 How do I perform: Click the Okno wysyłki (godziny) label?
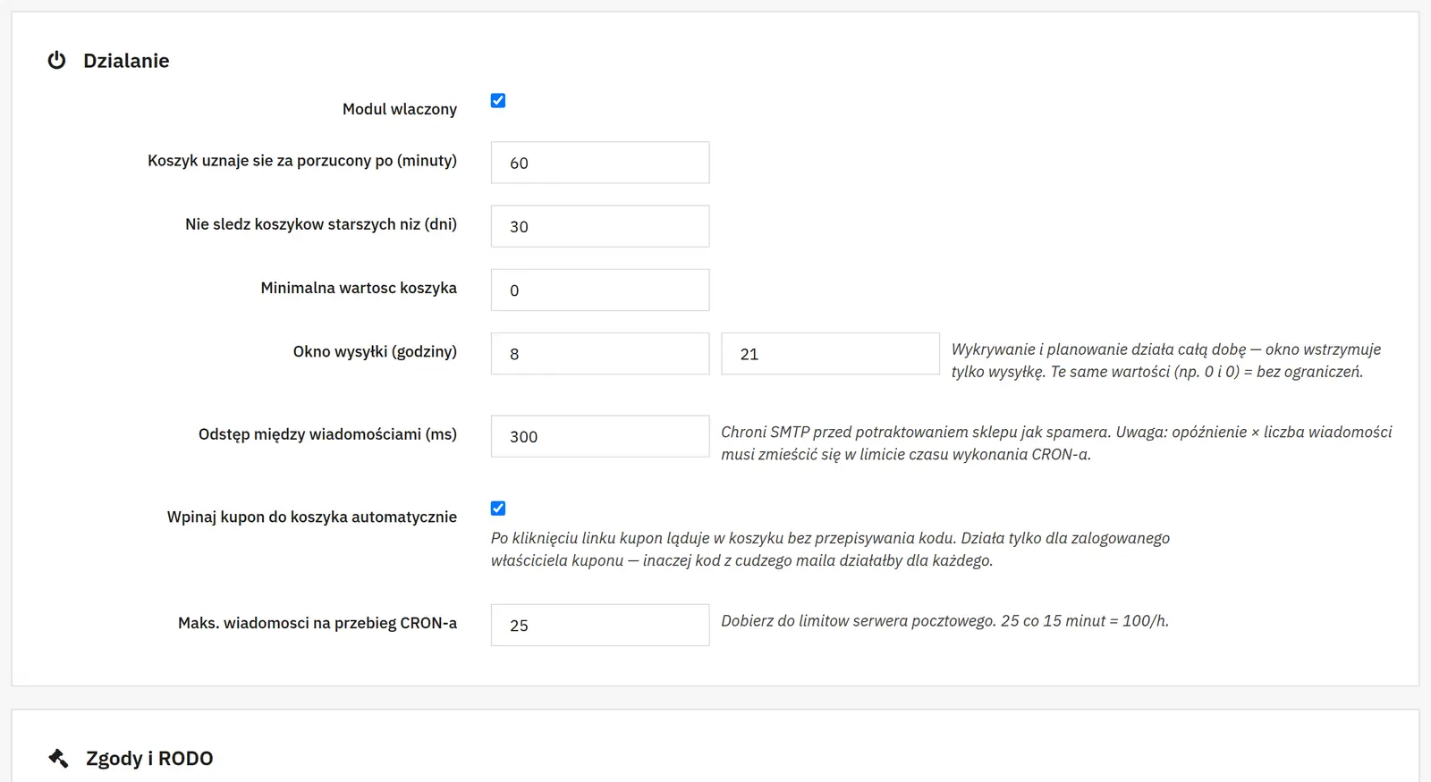375,351
